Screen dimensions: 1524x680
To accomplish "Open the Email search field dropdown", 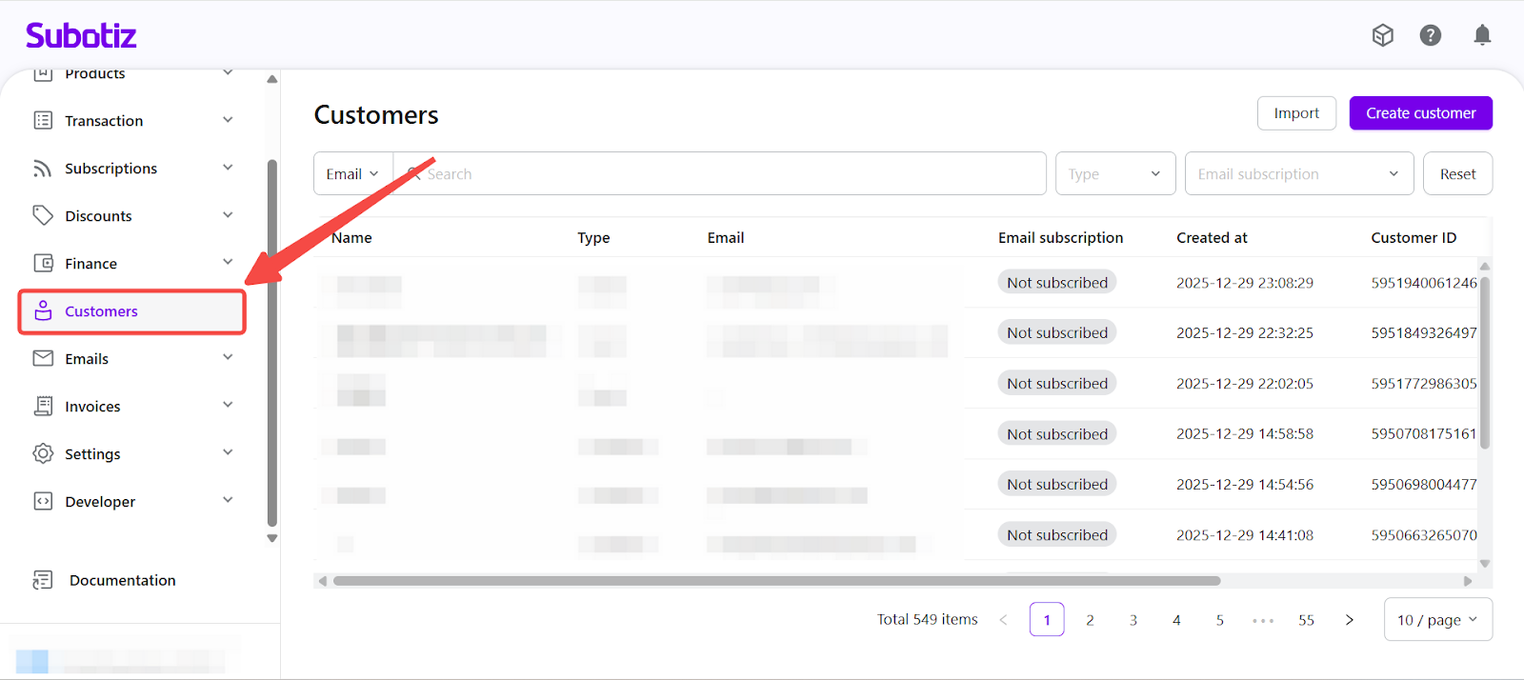I will [x=352, y=174].
